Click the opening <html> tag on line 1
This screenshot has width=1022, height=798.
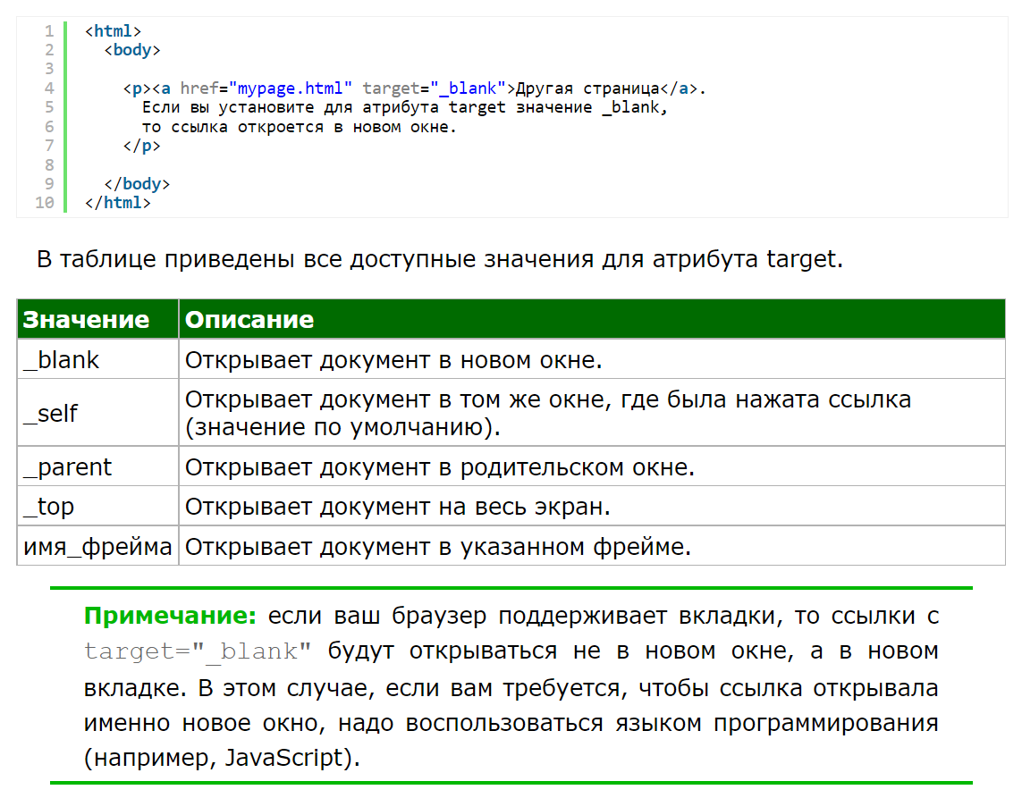pyautogui.click(x=113, y=30)
